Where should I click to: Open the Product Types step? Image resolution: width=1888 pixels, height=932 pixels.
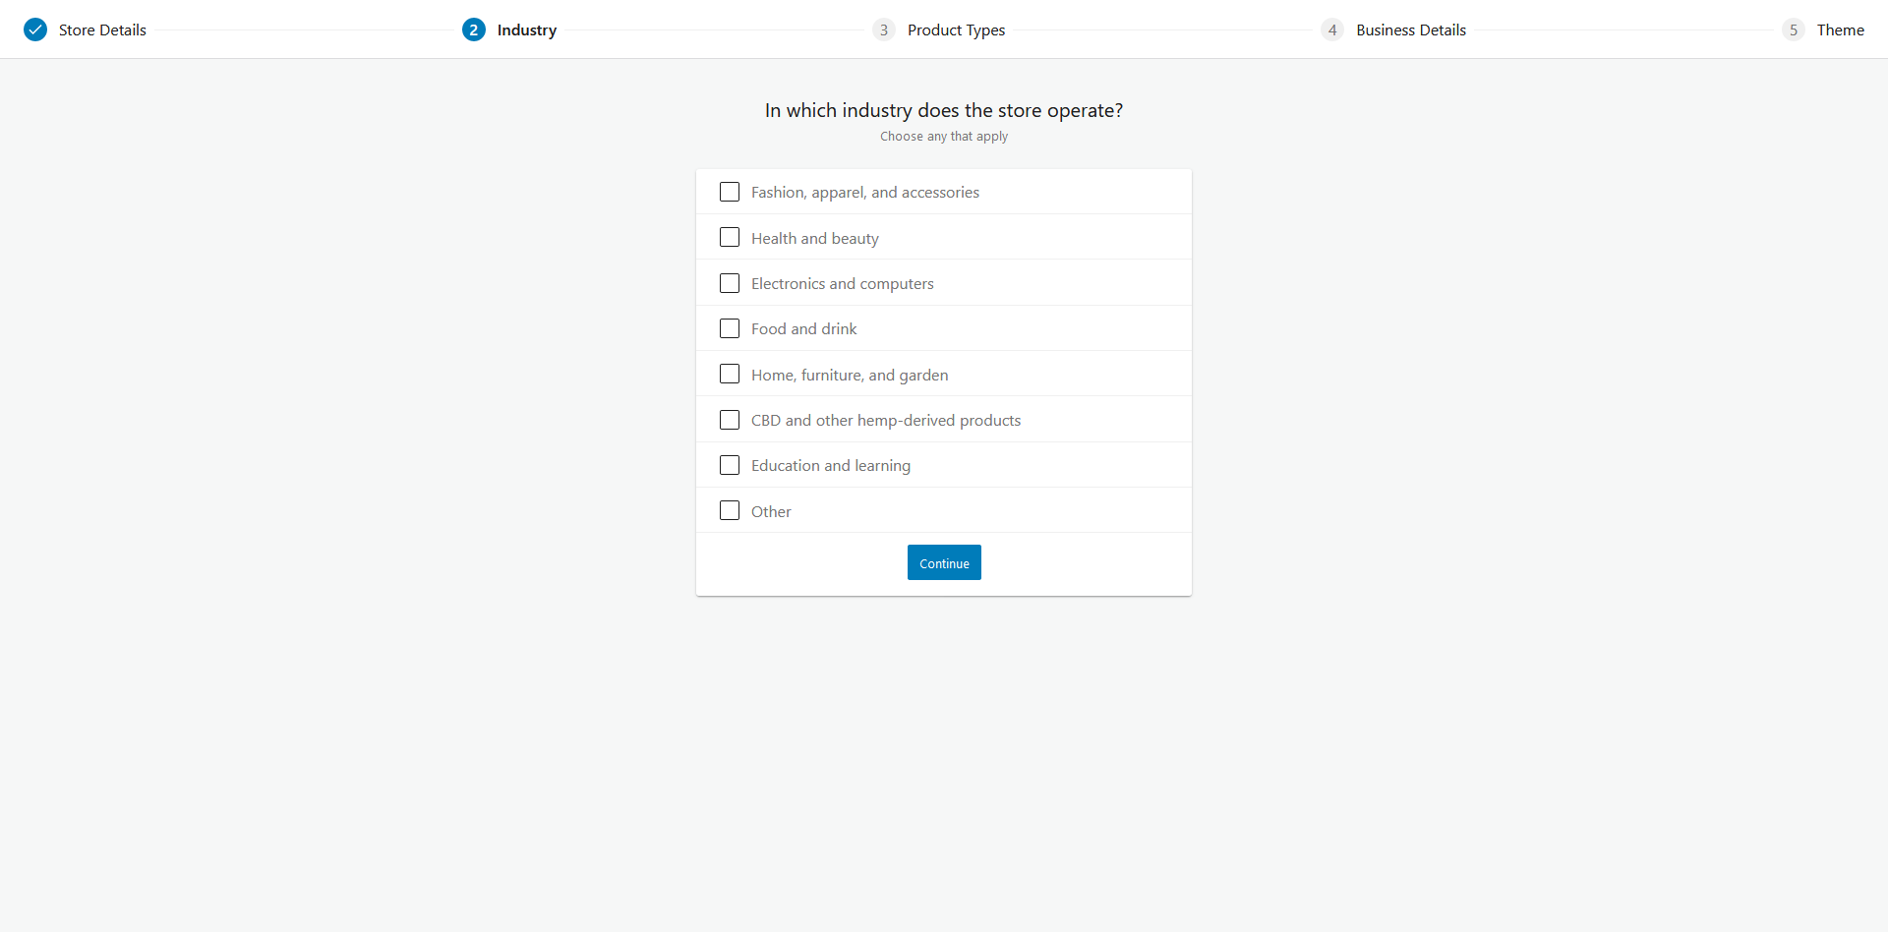pyautogui.click(x=956, y=29)
